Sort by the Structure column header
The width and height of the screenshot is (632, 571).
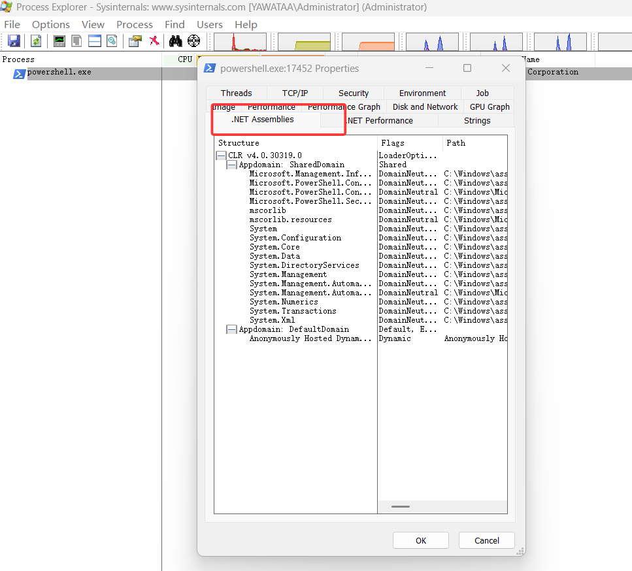(x=296, y=143)
